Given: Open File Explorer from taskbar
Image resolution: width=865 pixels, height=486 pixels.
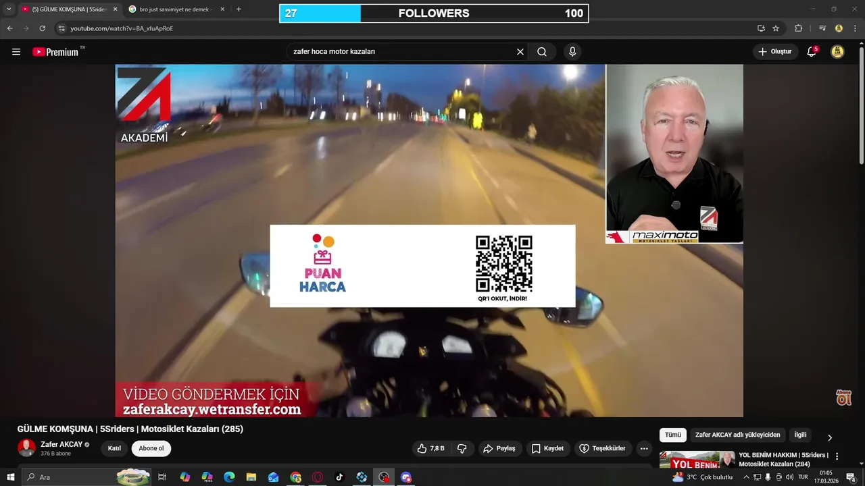Looking at the screenshot, I should pos(251,477).
